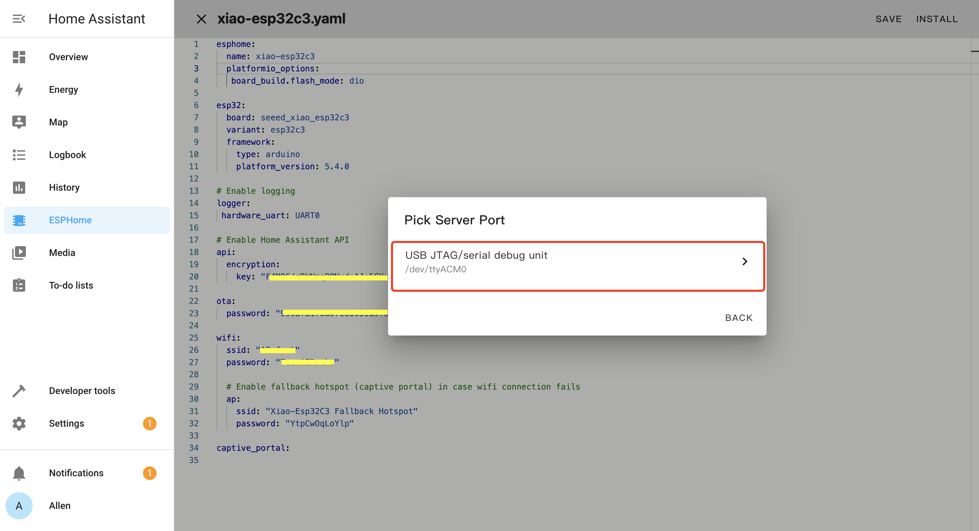This screenshot has height=531, width=979.
Task: Click the 'logger:' line
Action: pyautogui.click(x=234, y=203)
